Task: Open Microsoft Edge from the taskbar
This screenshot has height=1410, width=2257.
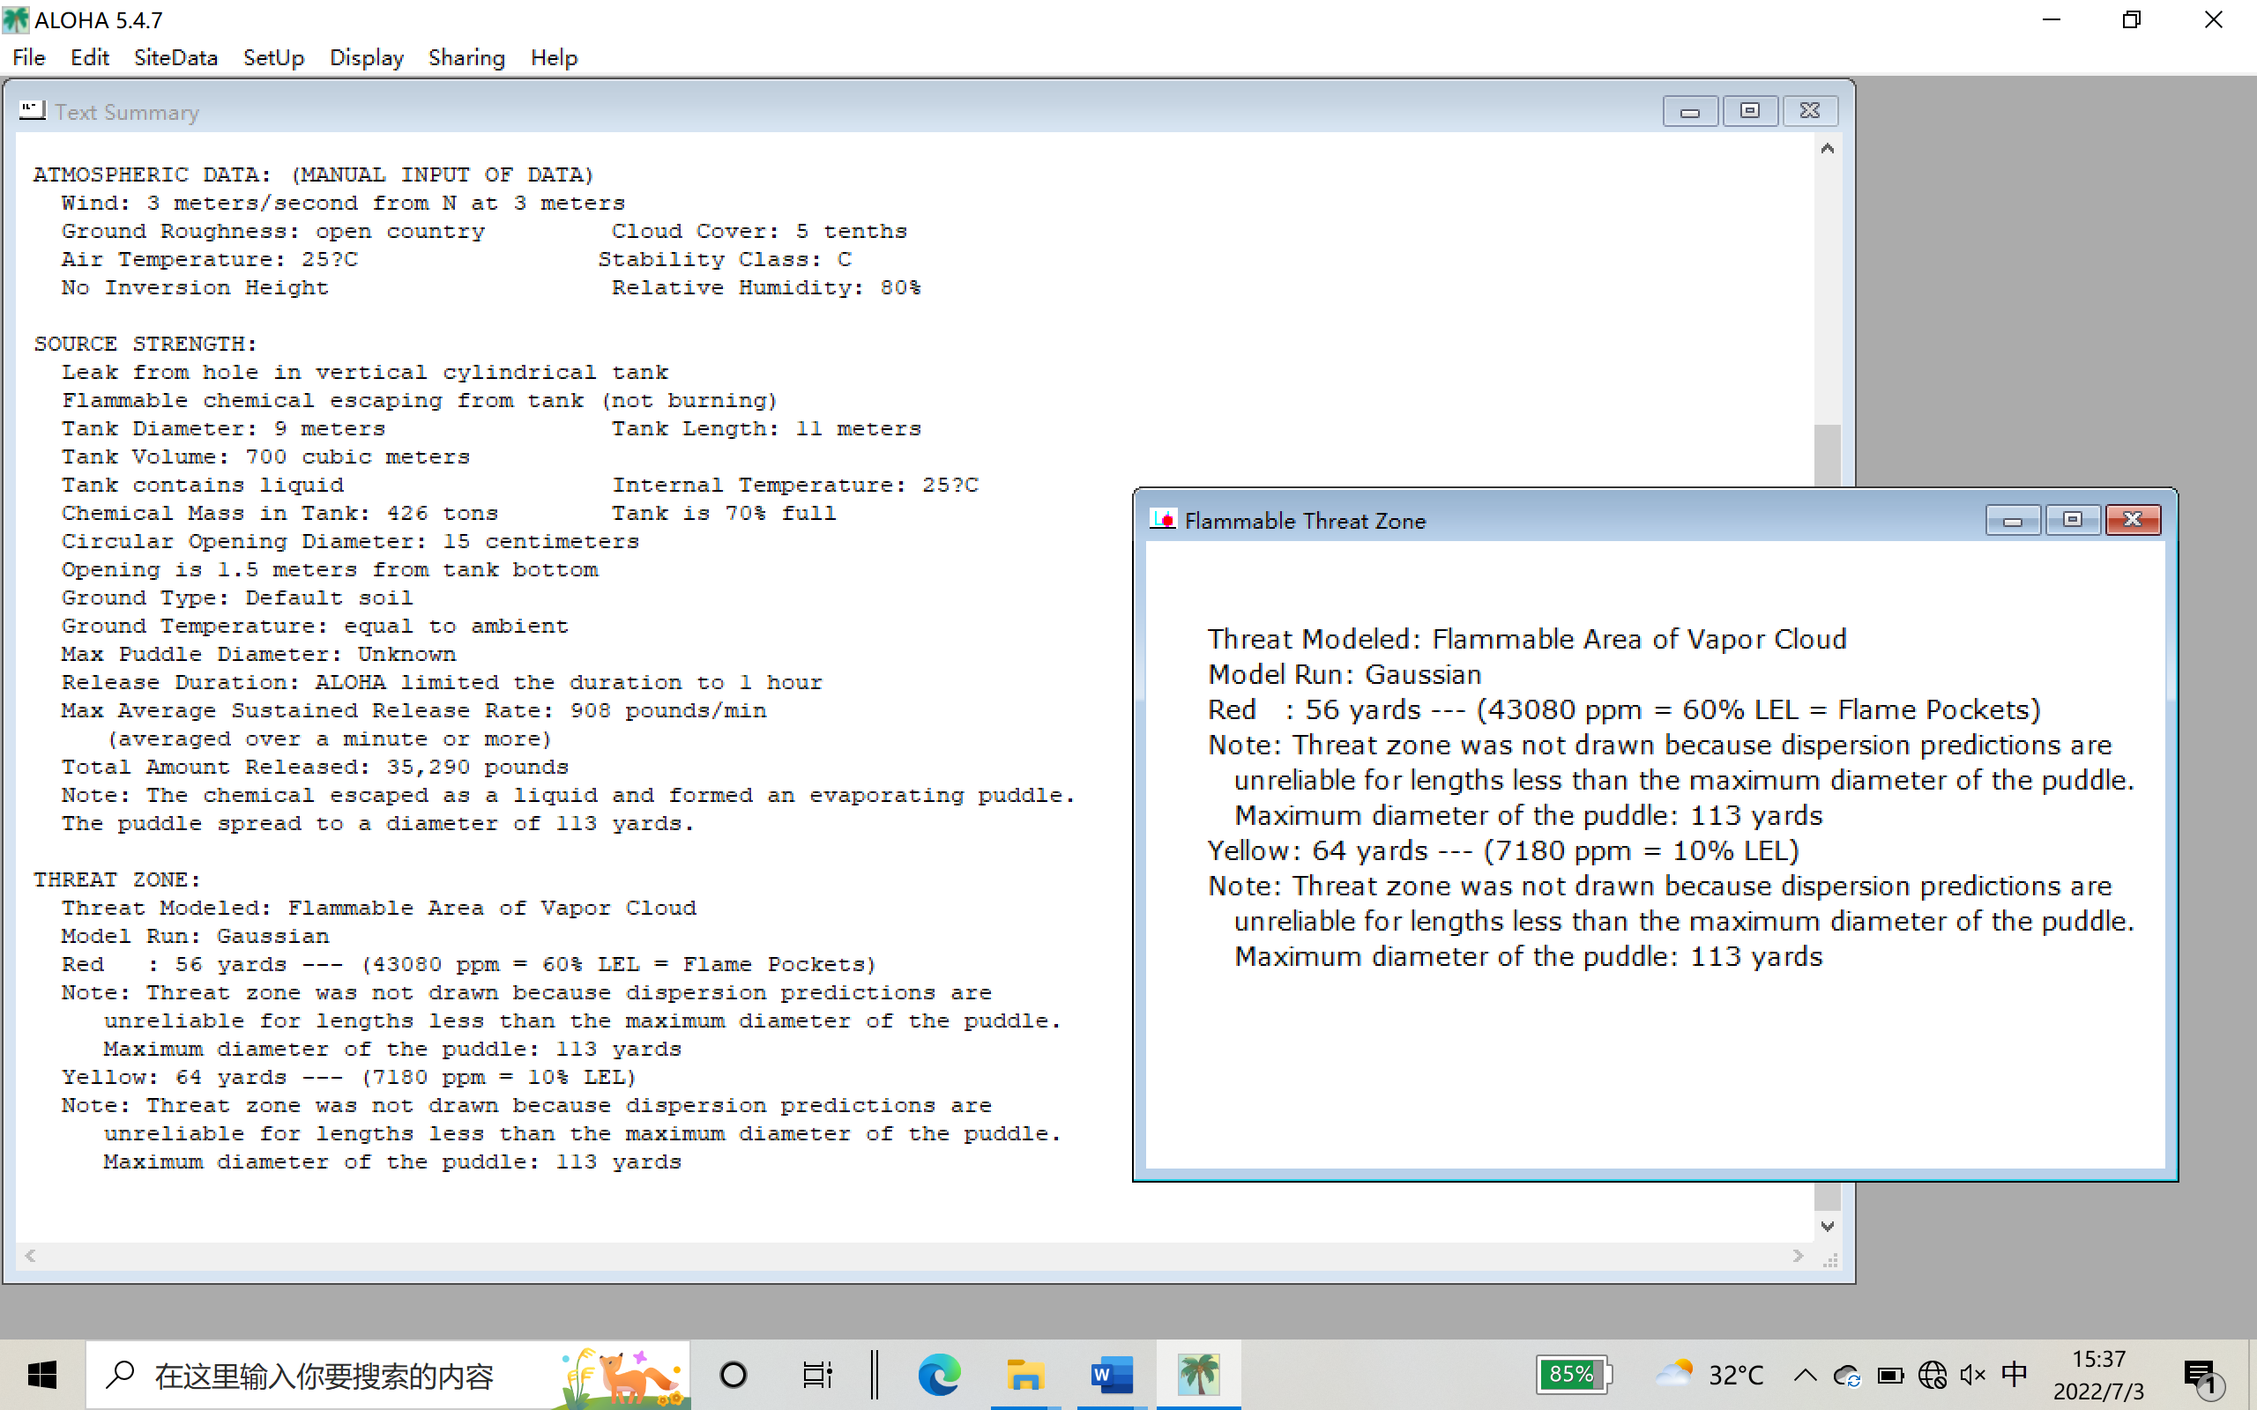Action: point(938,1374)
